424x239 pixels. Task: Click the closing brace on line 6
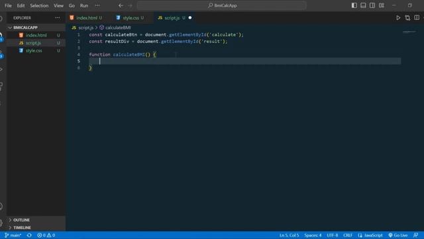click(90, 68)
